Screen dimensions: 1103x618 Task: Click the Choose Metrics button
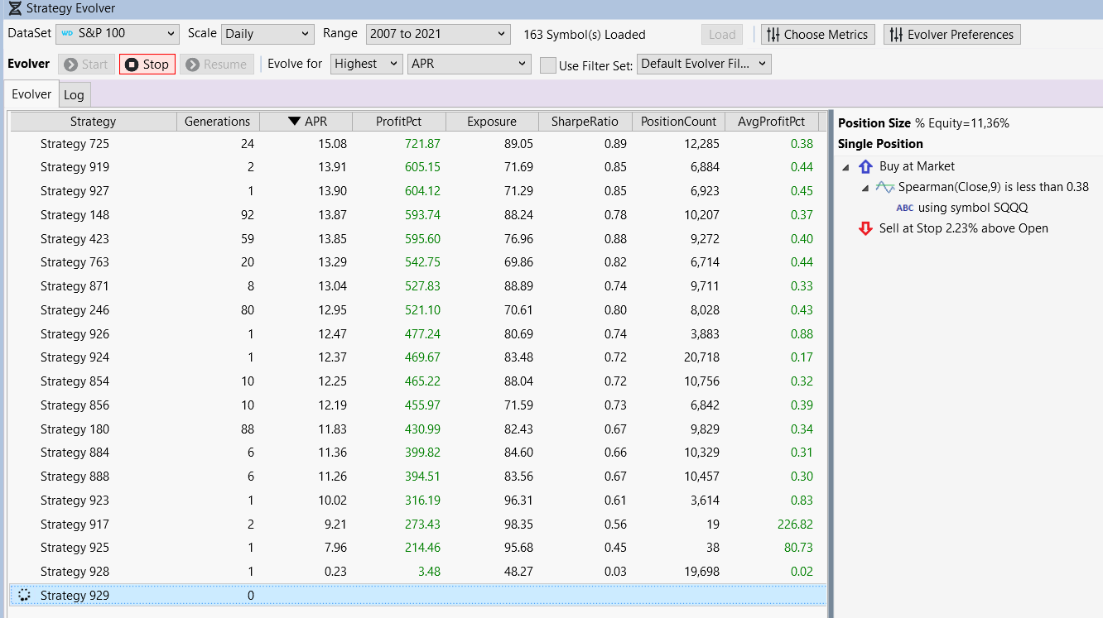tap(817, 35)
